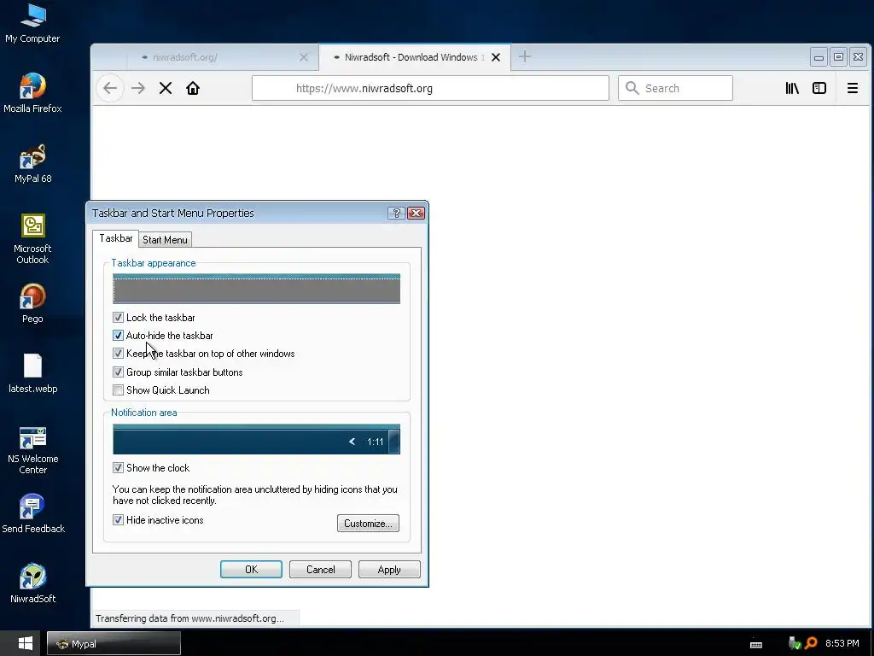Open Customize... notification settings
The image size is (874, 656).
368,524
